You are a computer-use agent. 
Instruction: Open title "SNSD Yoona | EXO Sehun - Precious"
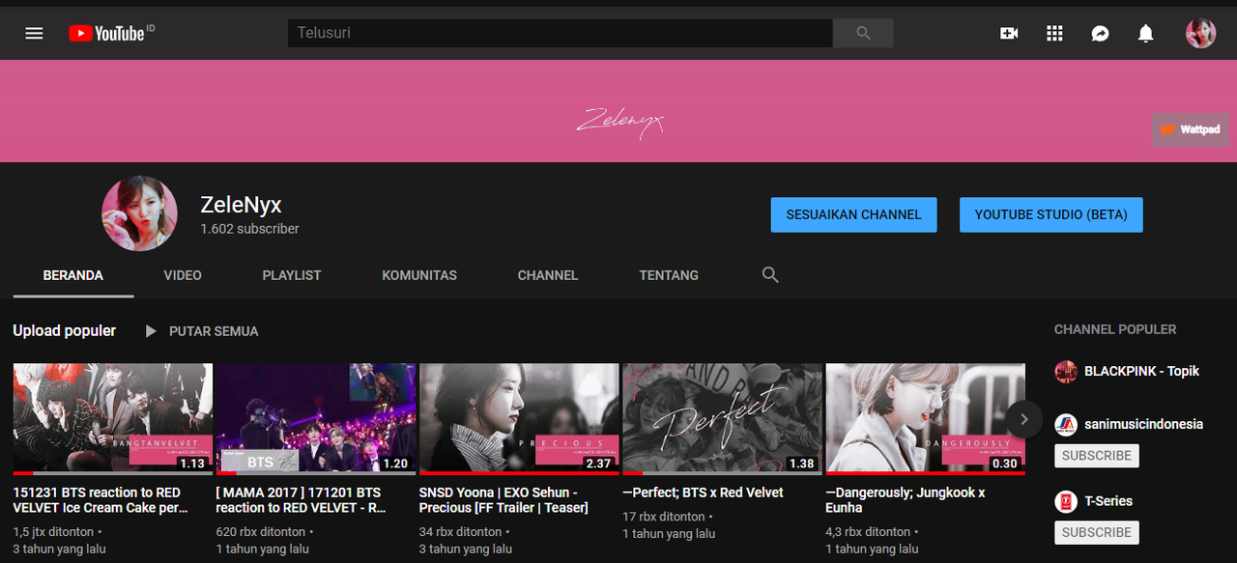(x=503, y=500)
